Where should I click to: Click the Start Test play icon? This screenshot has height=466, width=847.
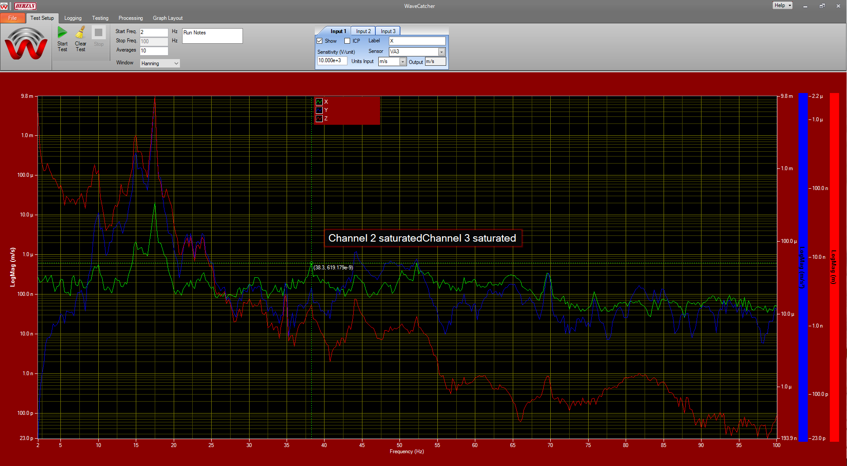[62, 33]
